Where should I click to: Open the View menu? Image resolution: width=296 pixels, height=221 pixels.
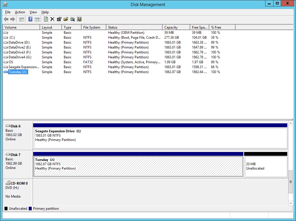coord(33,12)
